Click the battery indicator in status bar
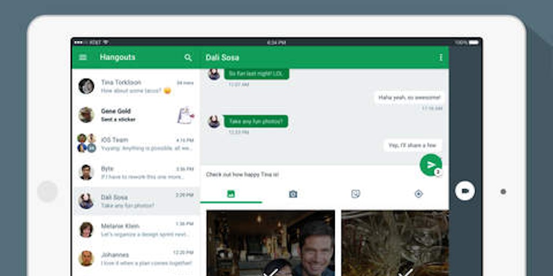Image resolution: width=553 pixels, height=276 pixels. pos(473,43)
